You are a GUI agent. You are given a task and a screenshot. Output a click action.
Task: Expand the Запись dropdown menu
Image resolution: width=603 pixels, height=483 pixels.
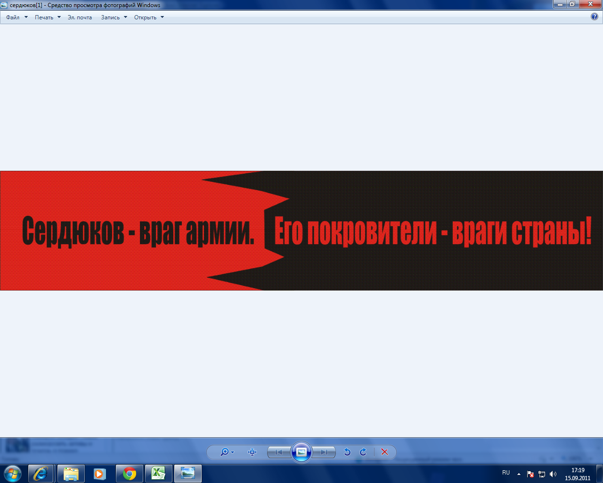114,17
